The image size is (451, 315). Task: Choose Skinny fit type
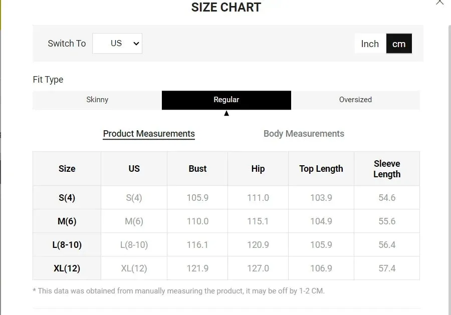97,100
